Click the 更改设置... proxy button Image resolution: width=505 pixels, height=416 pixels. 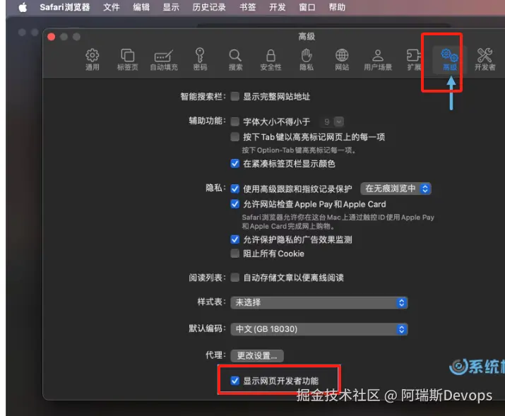tap(257, 356)
